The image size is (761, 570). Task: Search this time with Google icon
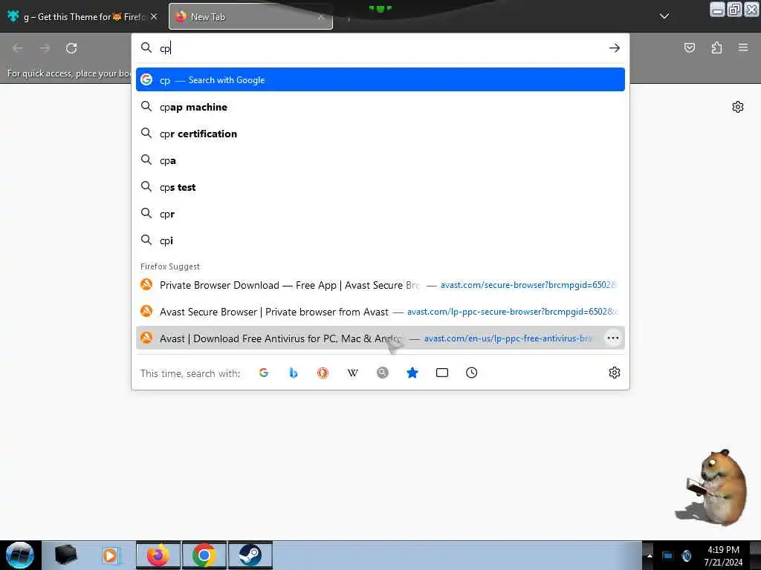coord(264,373)
